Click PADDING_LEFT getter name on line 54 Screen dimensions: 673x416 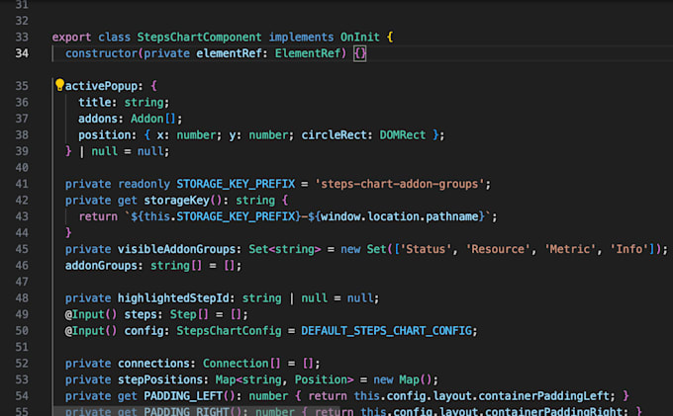183,396
